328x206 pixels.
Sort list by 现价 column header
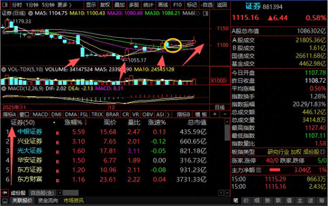click(110, 122)
